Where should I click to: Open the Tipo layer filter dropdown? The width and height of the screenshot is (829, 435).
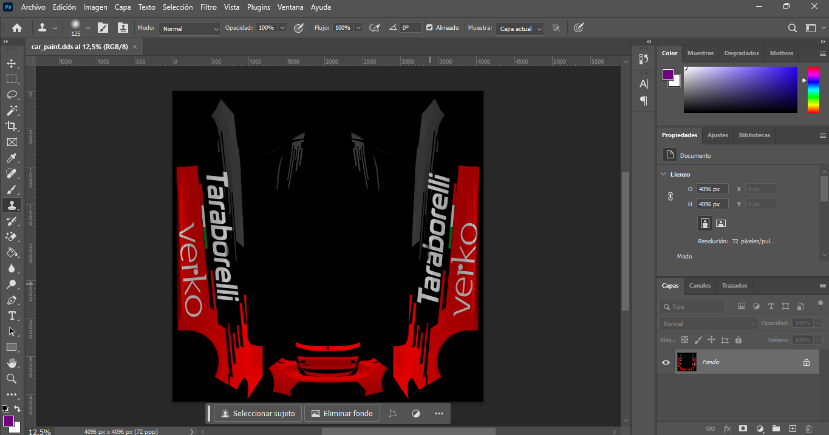pos(692,307)
